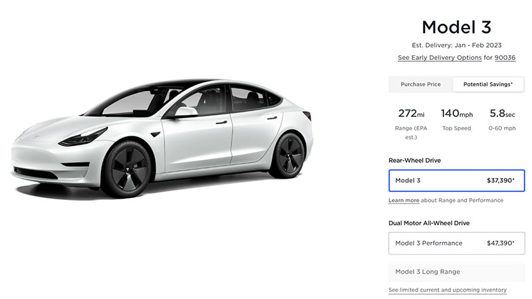Click the car's front wheel
The height and width of the screenshot is (299, 532).
click(x=127, y=169)
